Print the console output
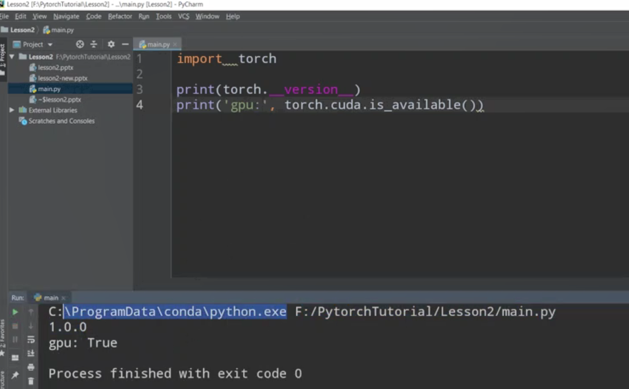The width and height of the screenshot is (629, 389). [31, 367]
